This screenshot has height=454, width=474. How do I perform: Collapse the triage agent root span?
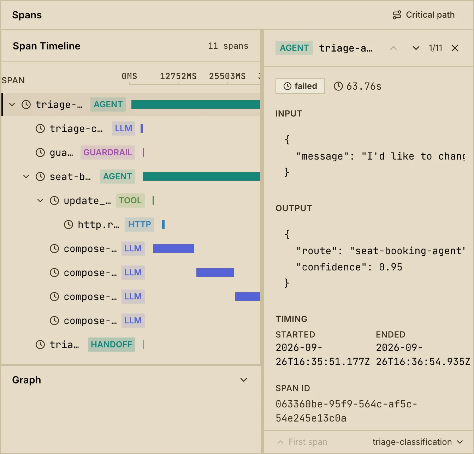click(x=12, y=104)
